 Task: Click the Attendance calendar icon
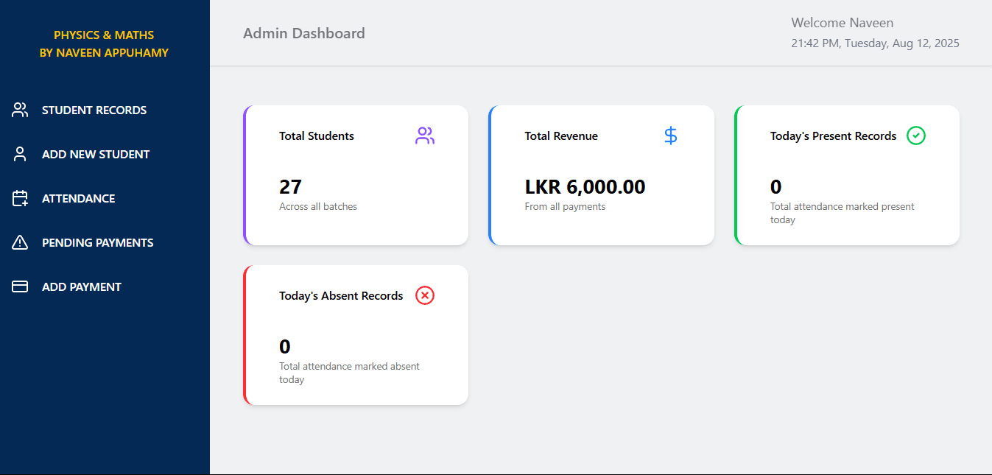point(20,198)
